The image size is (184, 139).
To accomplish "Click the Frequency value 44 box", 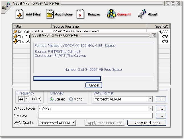I will click(21, 99).
